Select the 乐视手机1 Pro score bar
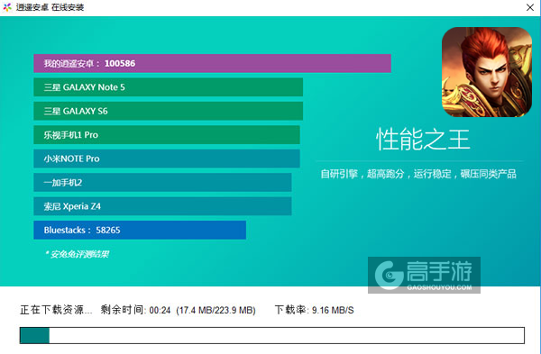The width and height of the screenshot is (541, 354). point(167,135)
